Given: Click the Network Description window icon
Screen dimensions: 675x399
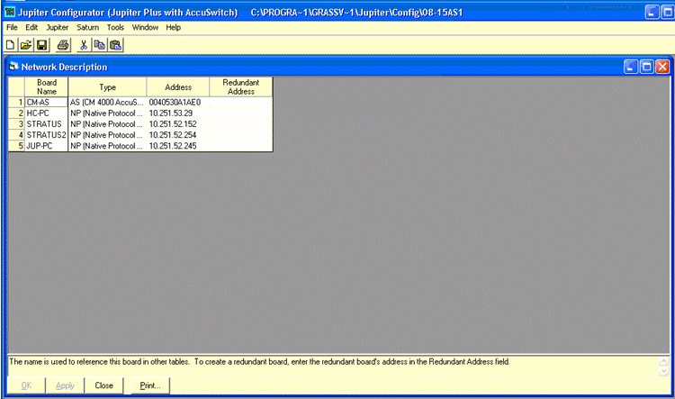Looking at the screenshot, I should (14, 67).
